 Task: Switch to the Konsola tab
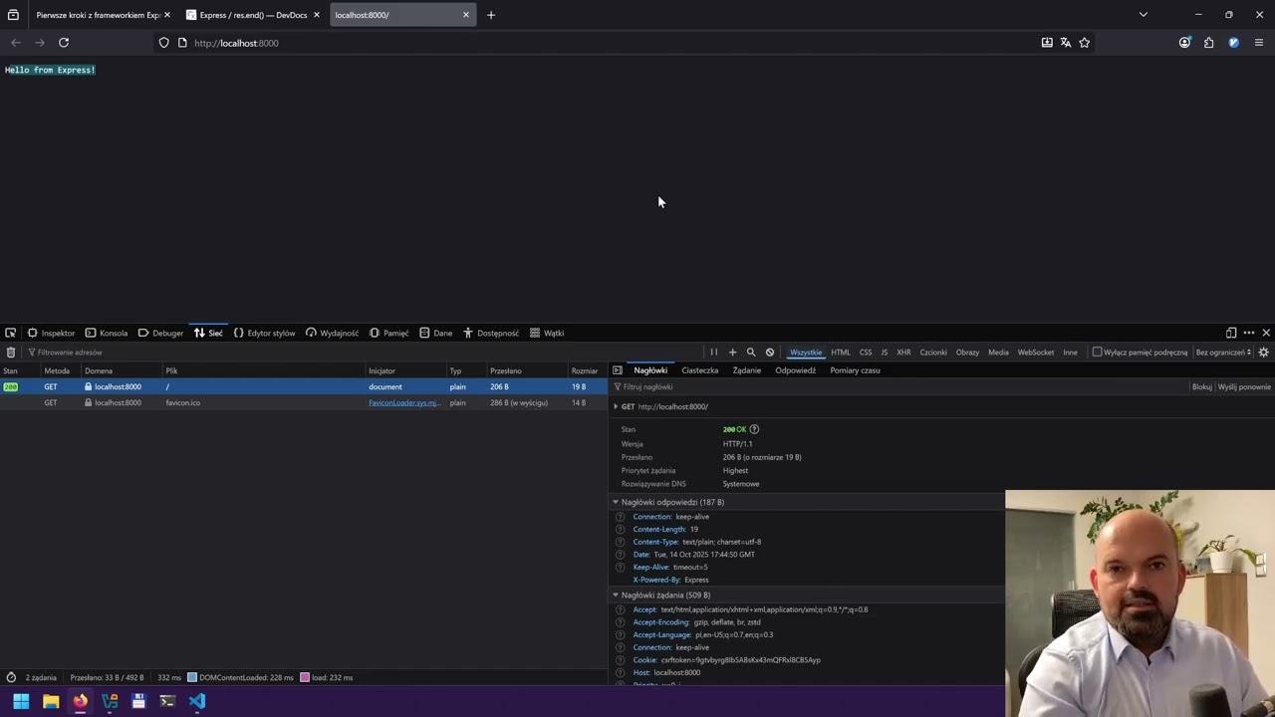(107, 333)
